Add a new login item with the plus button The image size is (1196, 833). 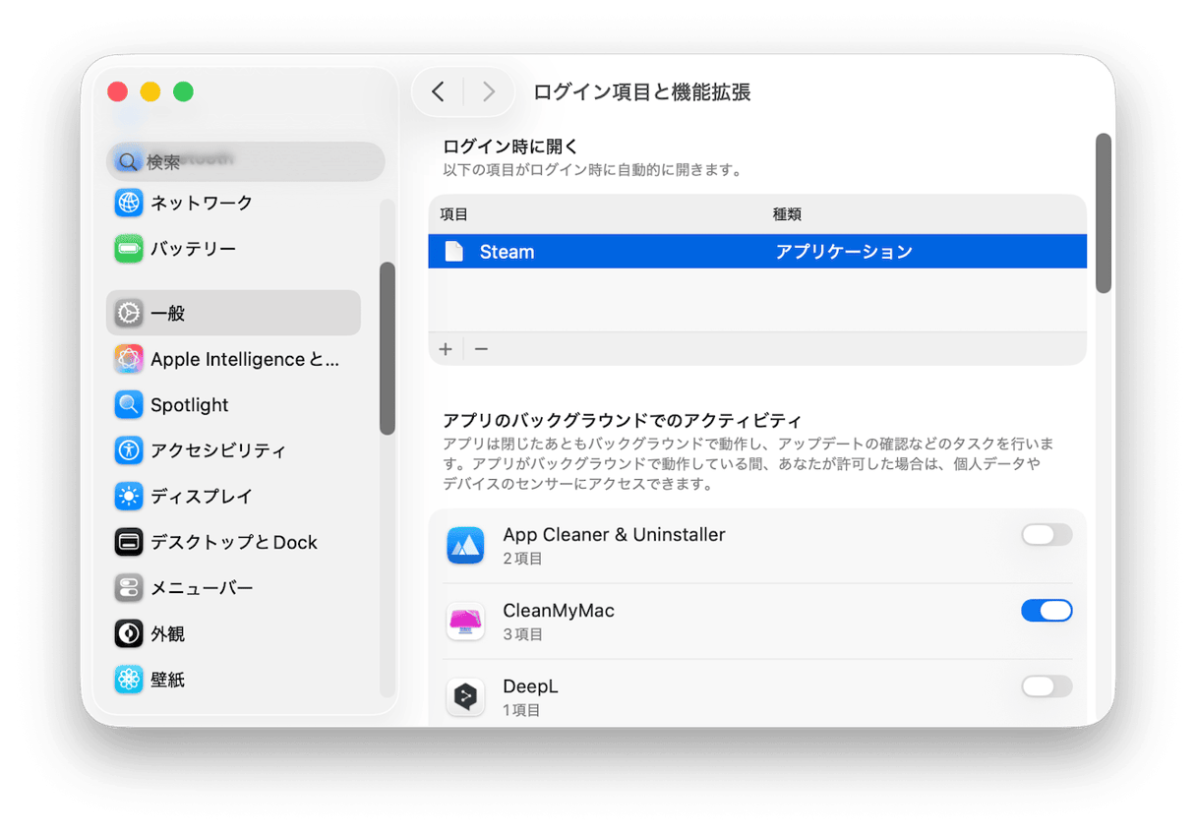point(446,348)
